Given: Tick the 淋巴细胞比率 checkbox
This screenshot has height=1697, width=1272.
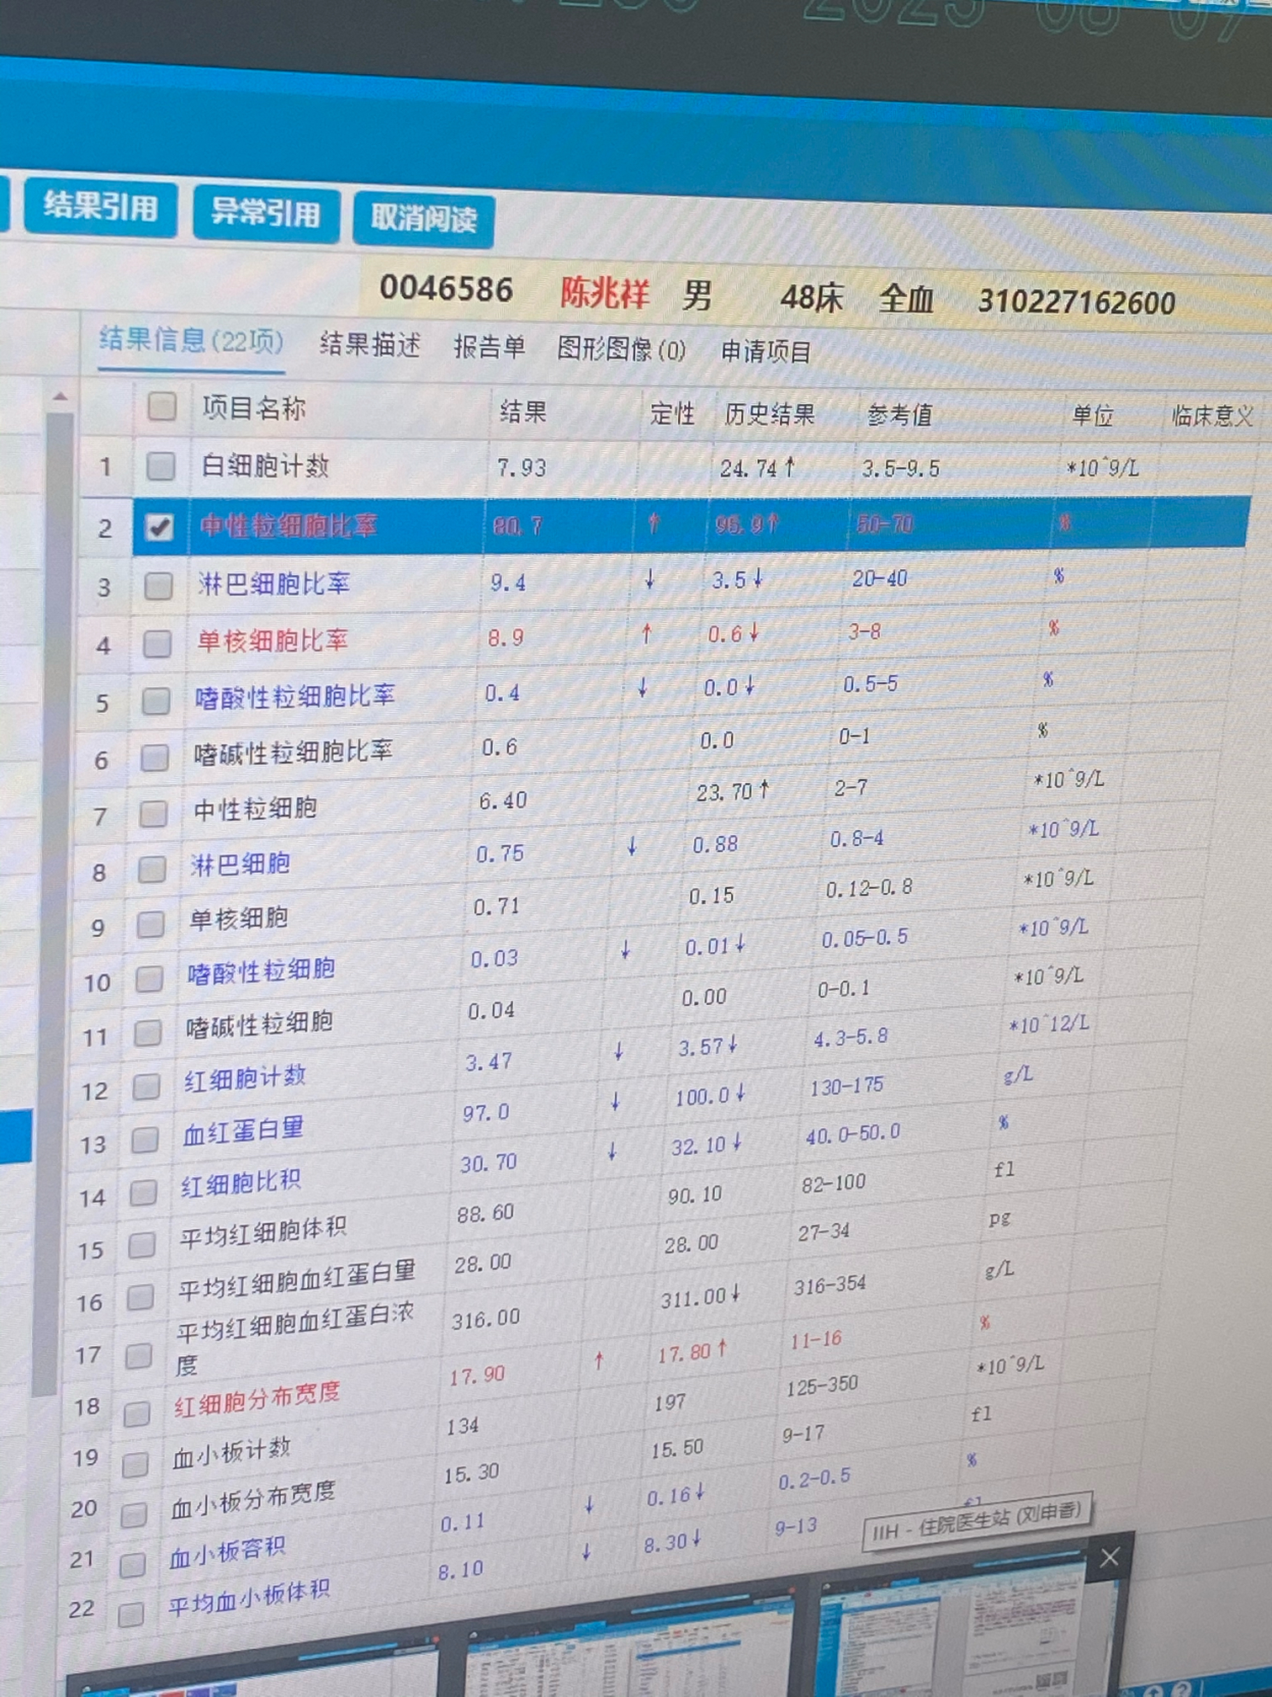Looking at the screenshot, I should pyautogui.click(x=158, y=586).
